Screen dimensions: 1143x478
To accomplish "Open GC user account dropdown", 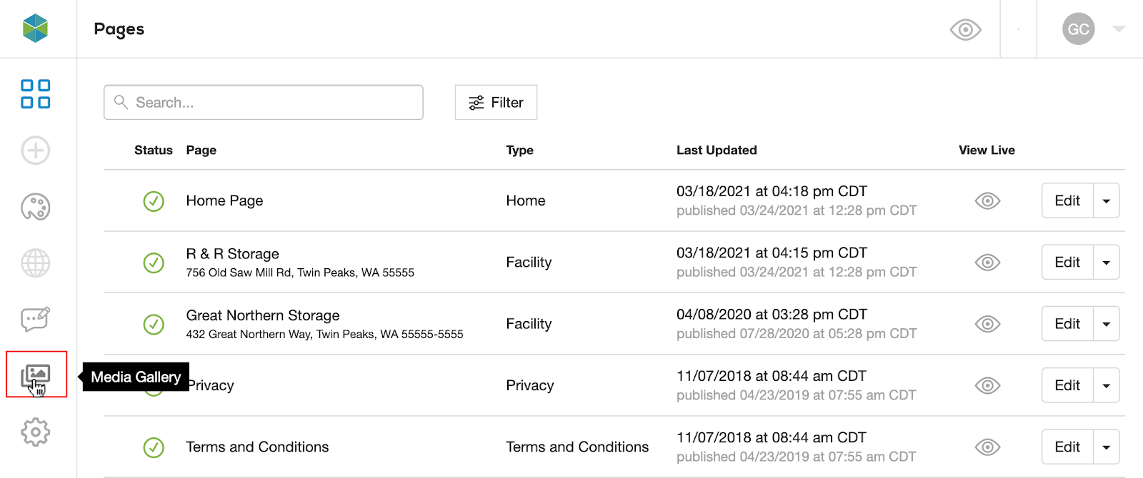I will 1118,29.
